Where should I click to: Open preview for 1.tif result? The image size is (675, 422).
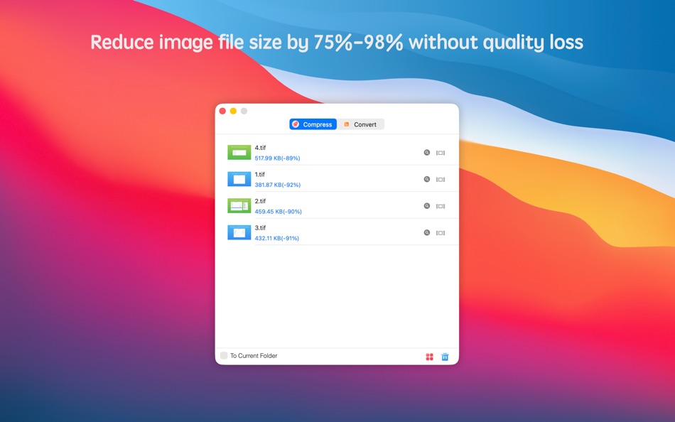[x=427, y=178]
